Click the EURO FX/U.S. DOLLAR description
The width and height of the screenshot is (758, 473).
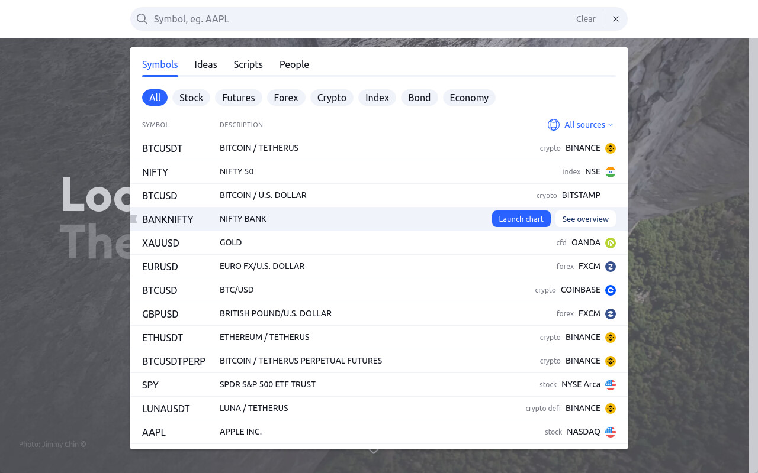[x=262, y=266]
